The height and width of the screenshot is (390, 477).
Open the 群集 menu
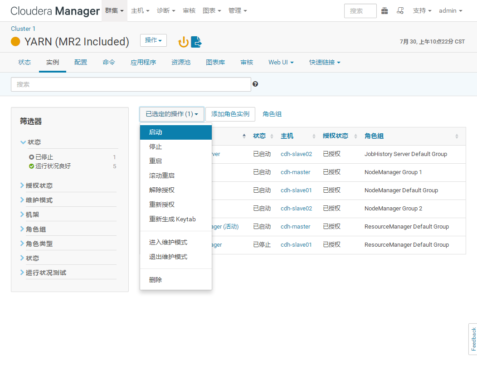coord(114,10)
